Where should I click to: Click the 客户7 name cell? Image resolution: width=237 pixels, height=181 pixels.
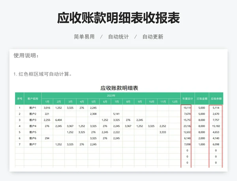33,144
